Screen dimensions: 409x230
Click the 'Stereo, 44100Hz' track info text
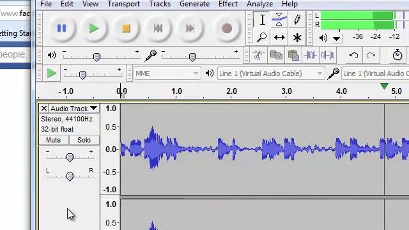[x=66, y=119]
